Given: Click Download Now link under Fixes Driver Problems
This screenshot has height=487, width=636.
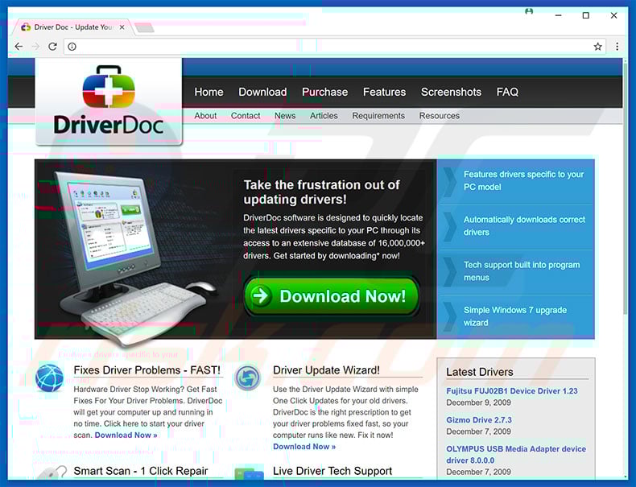Looking at the screenshot, I should coord(126,435).
